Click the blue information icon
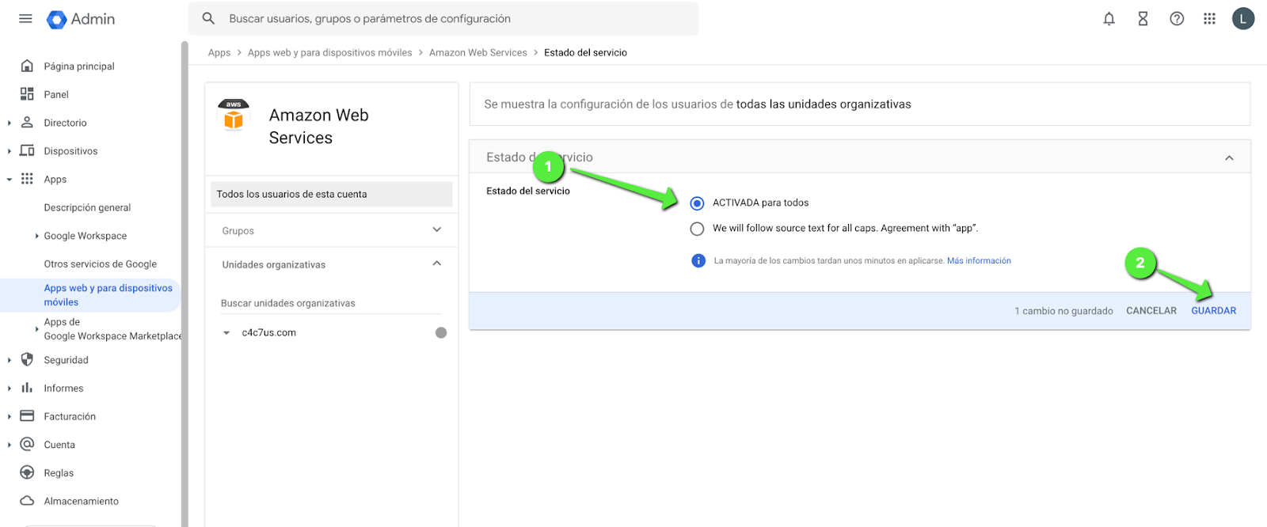The width and height of the screenshot is (1267, 527). tap(698, 260)
